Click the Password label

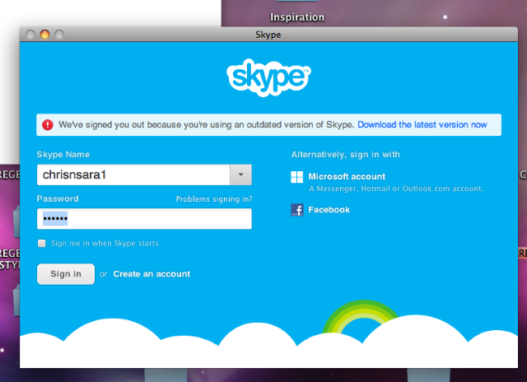coord(58,198)
